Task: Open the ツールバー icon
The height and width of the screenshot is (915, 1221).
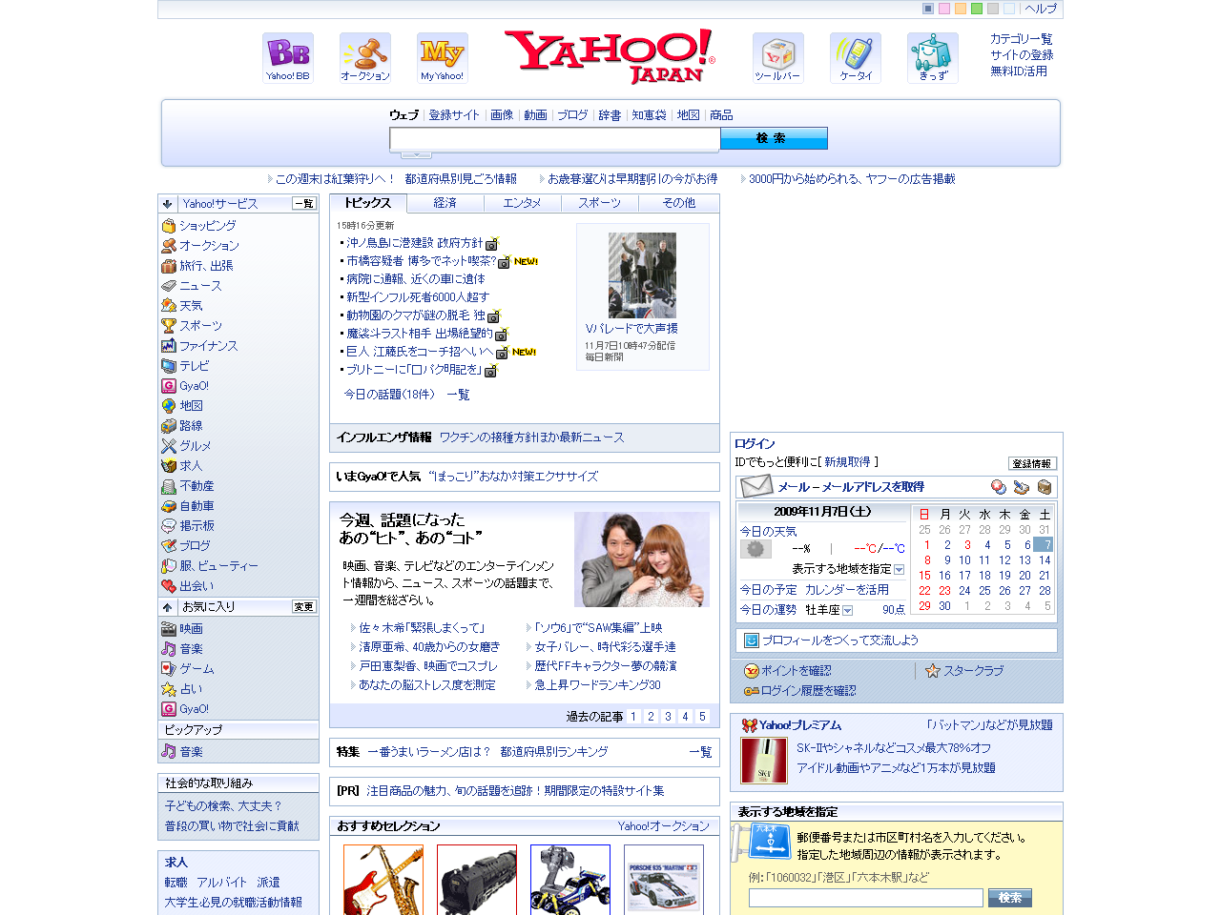Action: 778,58
